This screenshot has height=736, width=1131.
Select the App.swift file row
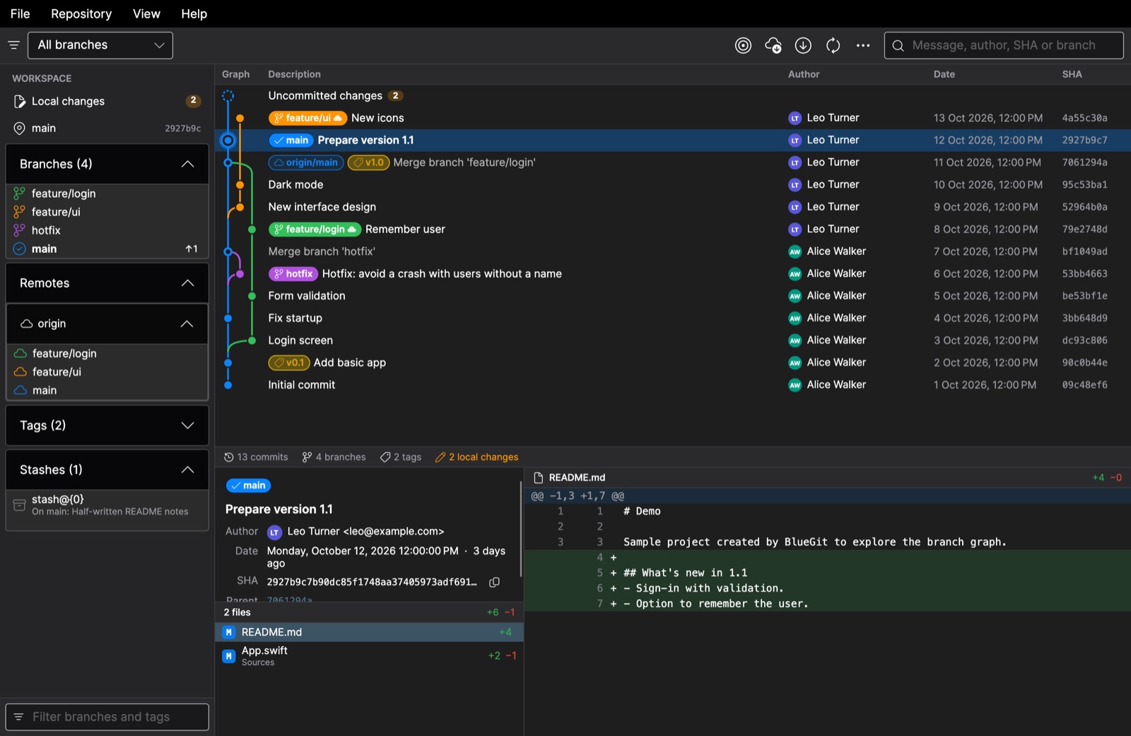(x=369, y=656)
